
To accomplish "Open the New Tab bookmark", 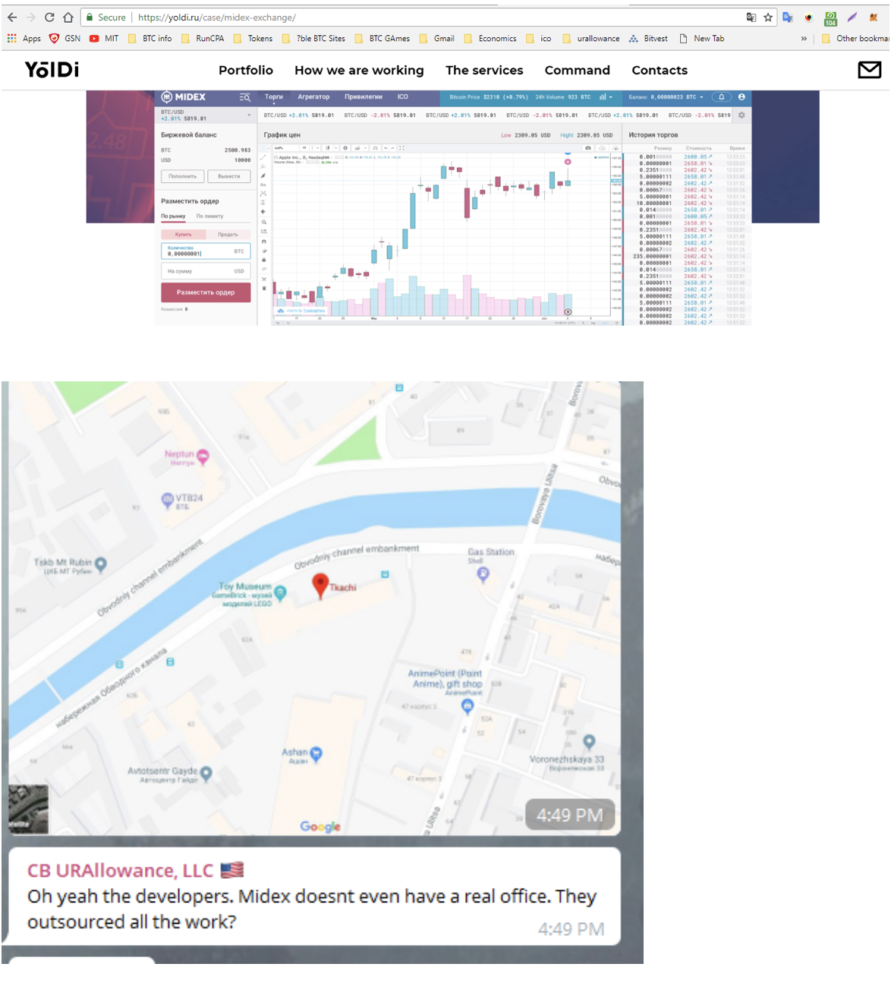I will point(701,38).
